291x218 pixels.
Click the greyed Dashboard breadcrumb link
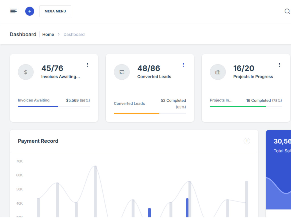(x=74, y=35)
